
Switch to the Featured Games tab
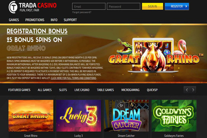[x=19, y=90]
